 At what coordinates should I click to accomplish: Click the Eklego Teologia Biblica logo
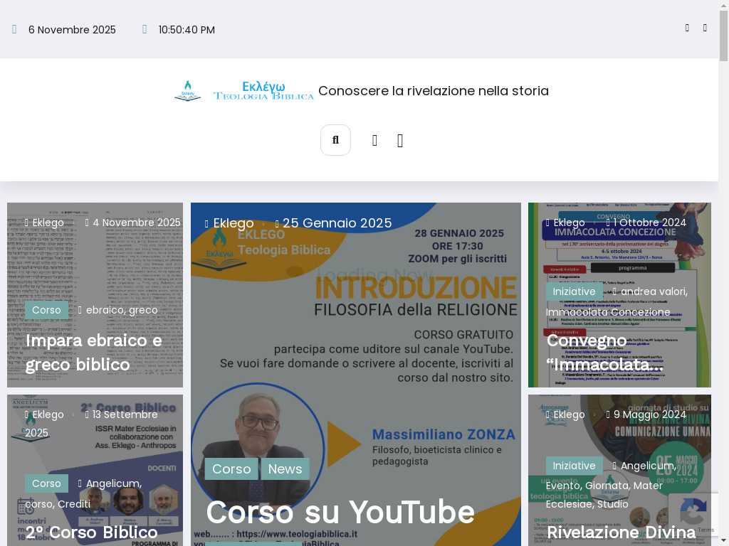(244, 91)
